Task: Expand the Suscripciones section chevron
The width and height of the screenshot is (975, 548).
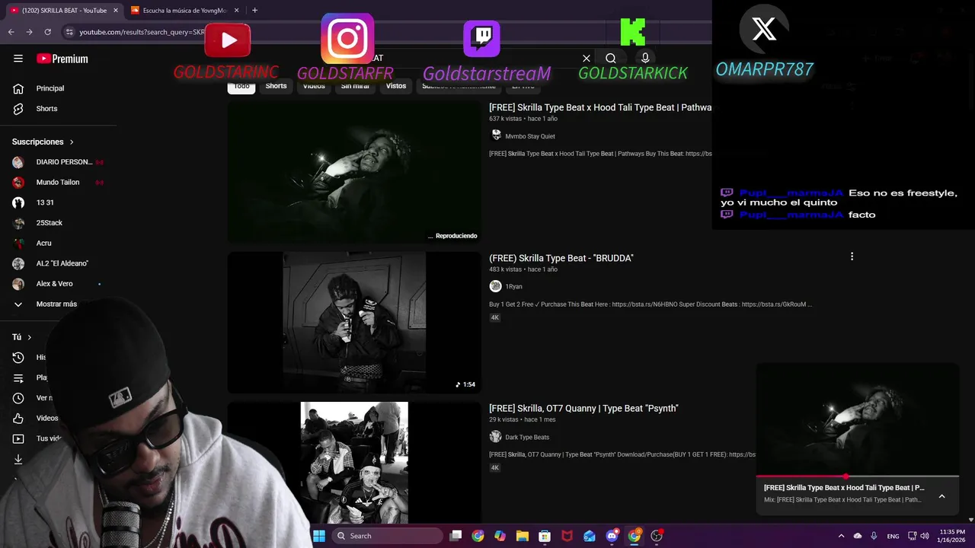Action: [72, 142]
